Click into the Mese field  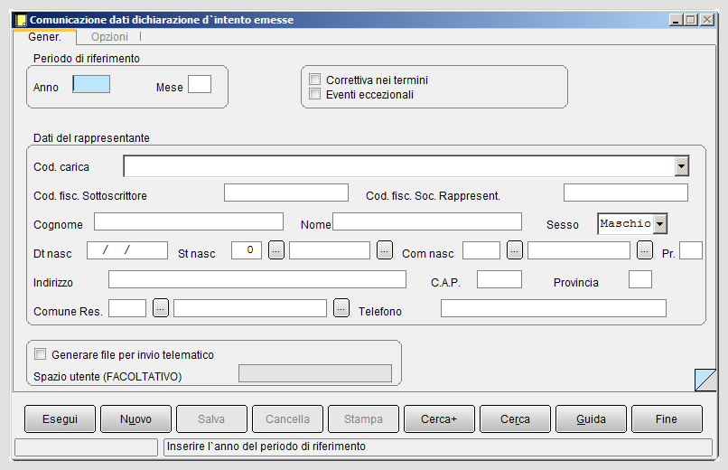pyautogui.click(x=200, y=84)
